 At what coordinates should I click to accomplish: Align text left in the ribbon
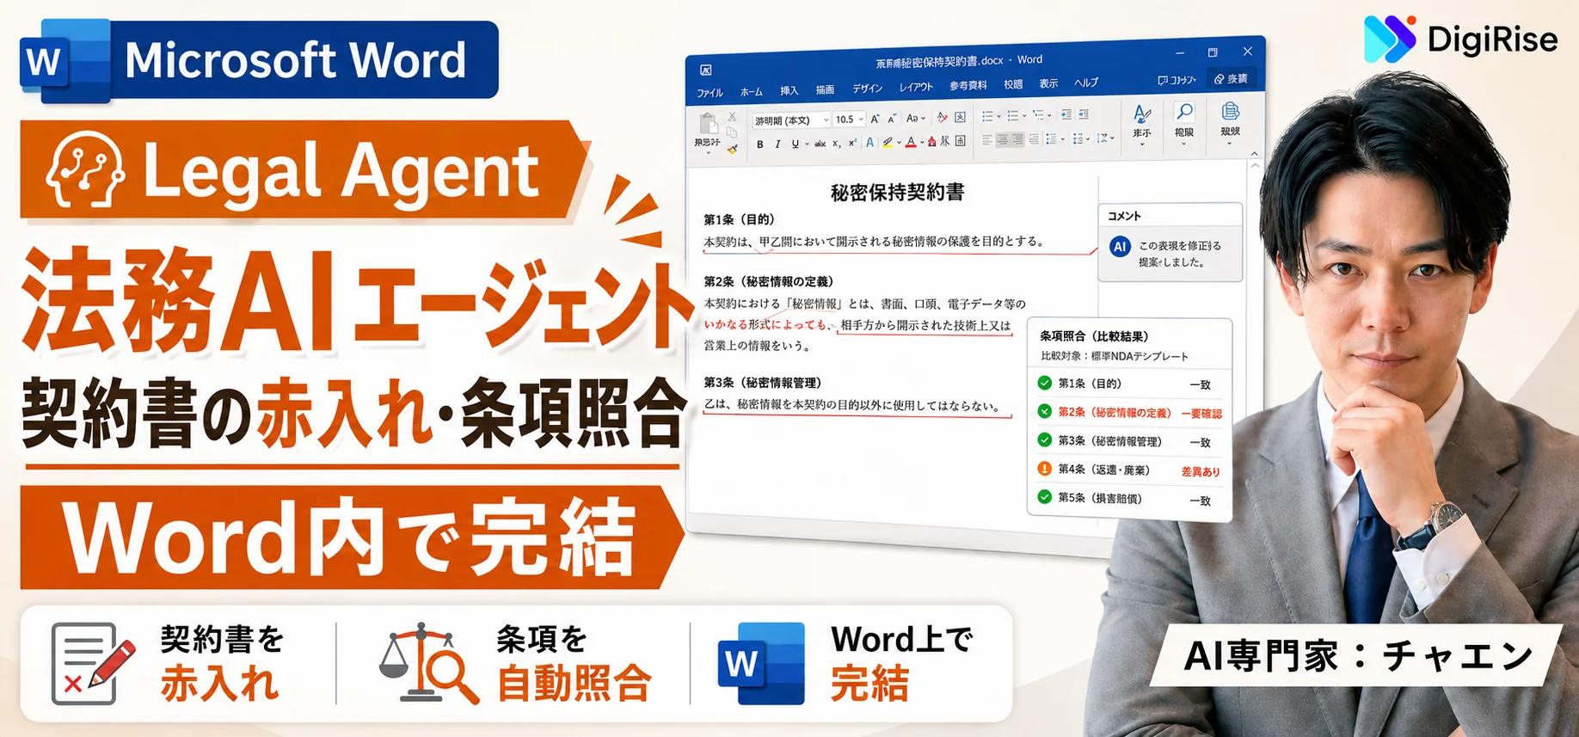pyautogui.click(x=986, y=139)
